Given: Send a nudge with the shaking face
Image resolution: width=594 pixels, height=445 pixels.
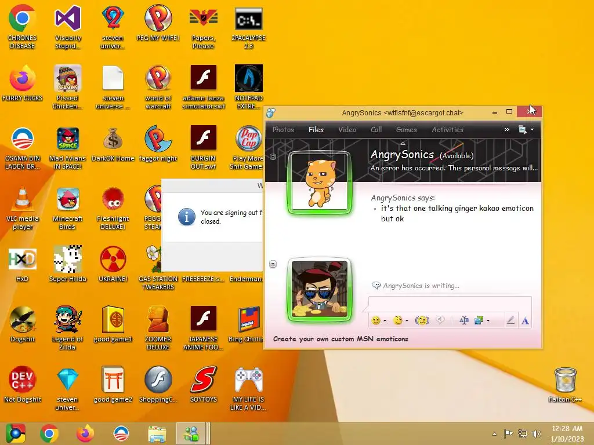Looking at the screenshot, I should tap(422, 320).
